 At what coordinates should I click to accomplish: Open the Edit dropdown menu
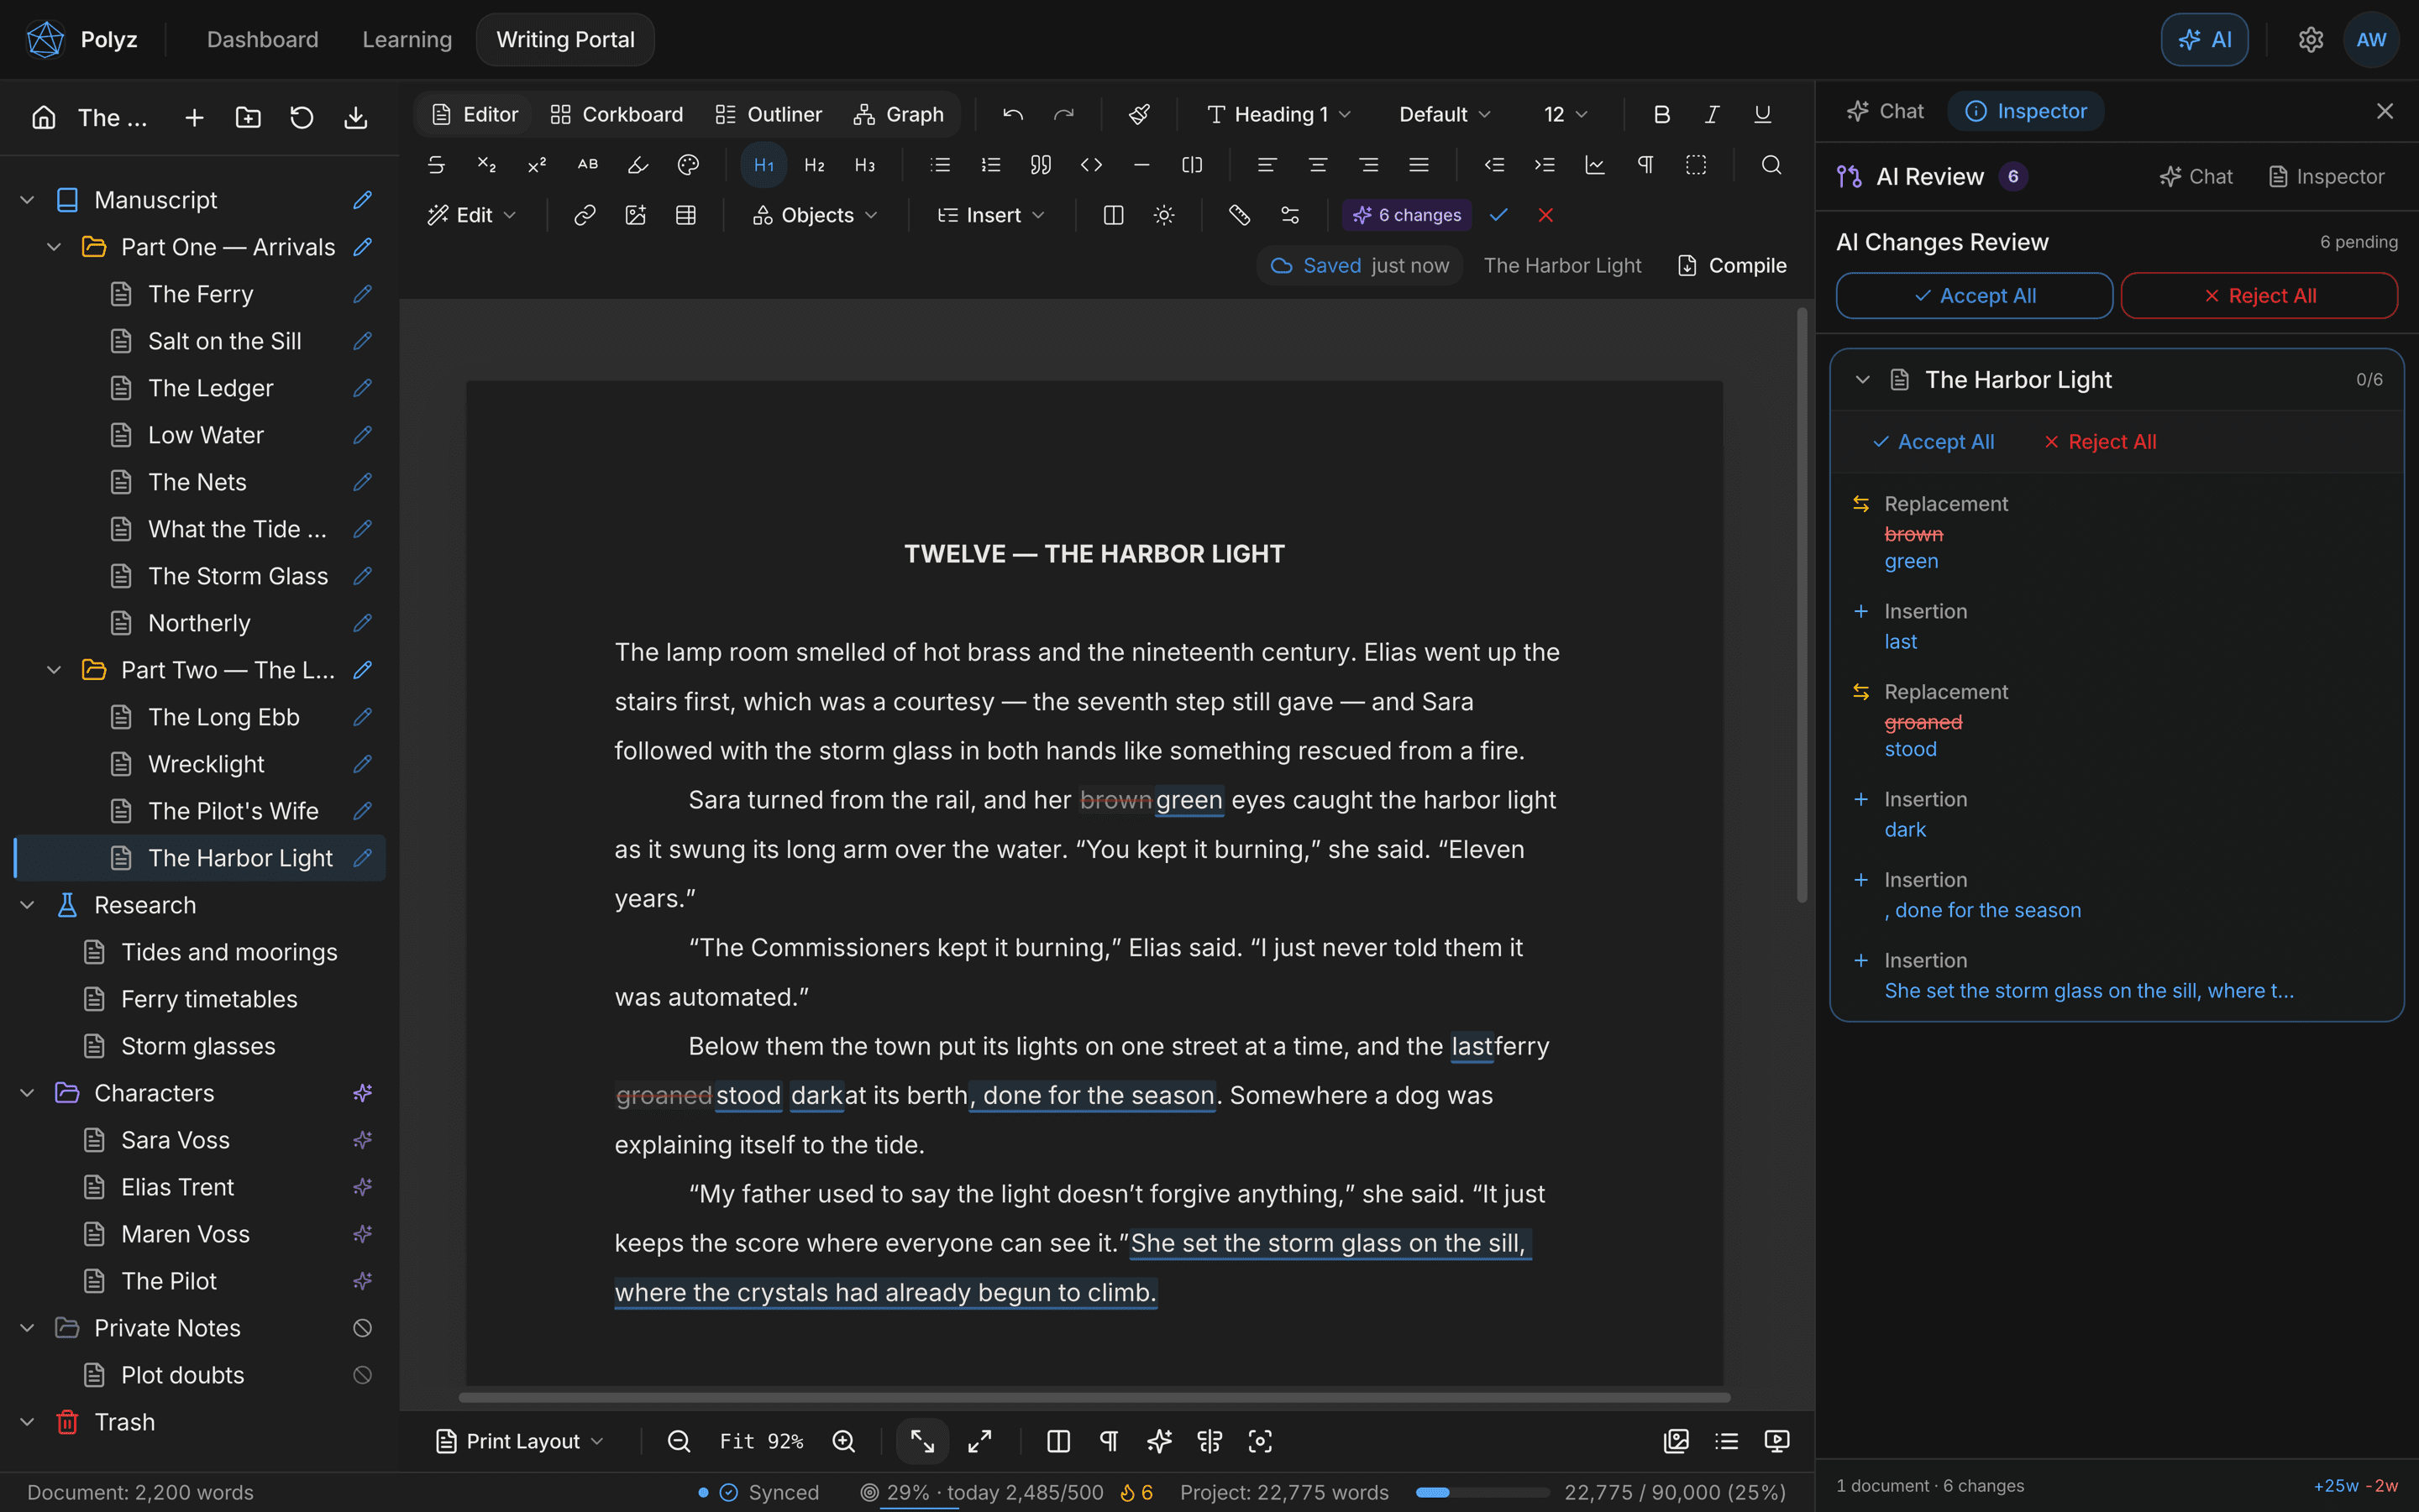point(472,215)
